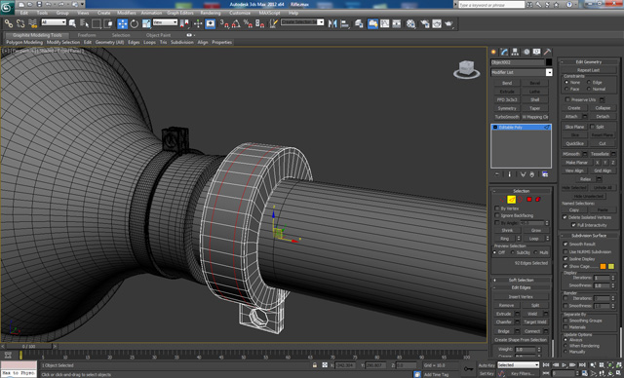Open the Utilities hammer panel tab

(x=548, y=52)
